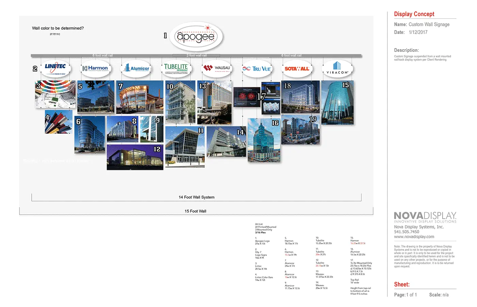477x307 pixels.
Task: Select the right '6 foot wall rail' label
Action: pyautogui.click(x=291, y=55)
